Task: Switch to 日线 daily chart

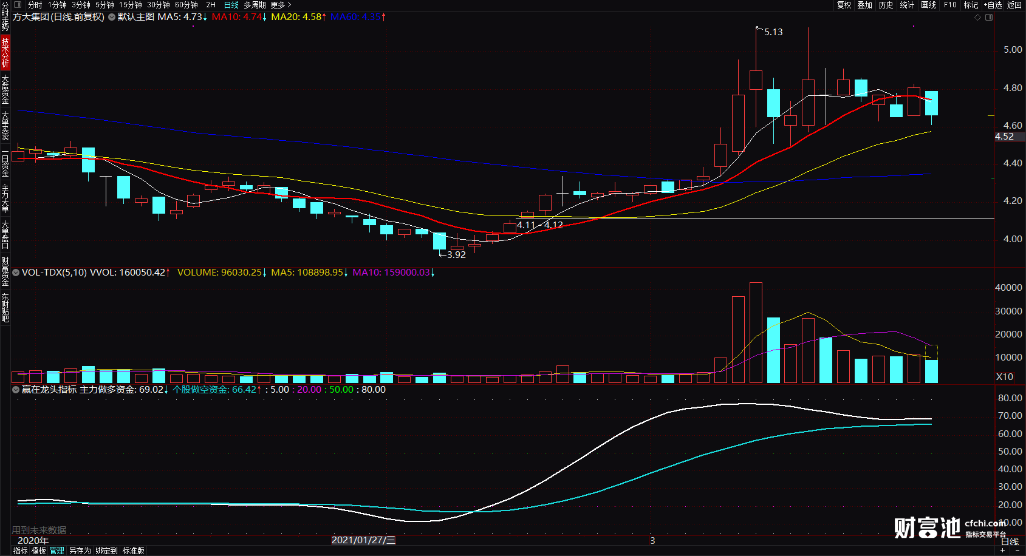Action: pos(231,5)
